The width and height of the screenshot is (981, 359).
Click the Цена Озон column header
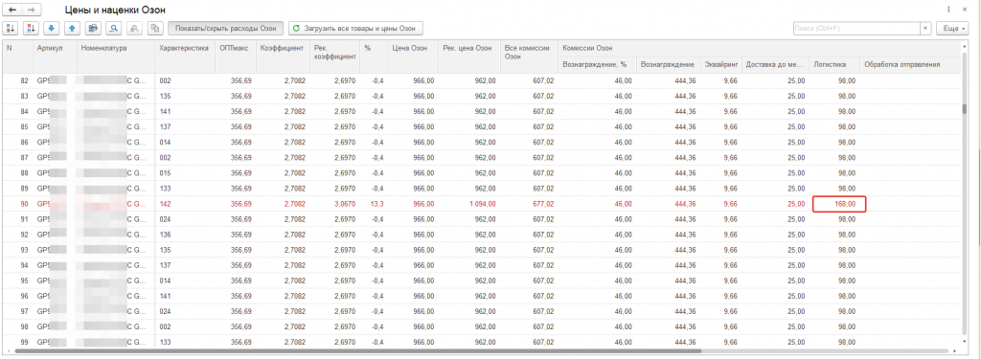[x=412, y=56]
